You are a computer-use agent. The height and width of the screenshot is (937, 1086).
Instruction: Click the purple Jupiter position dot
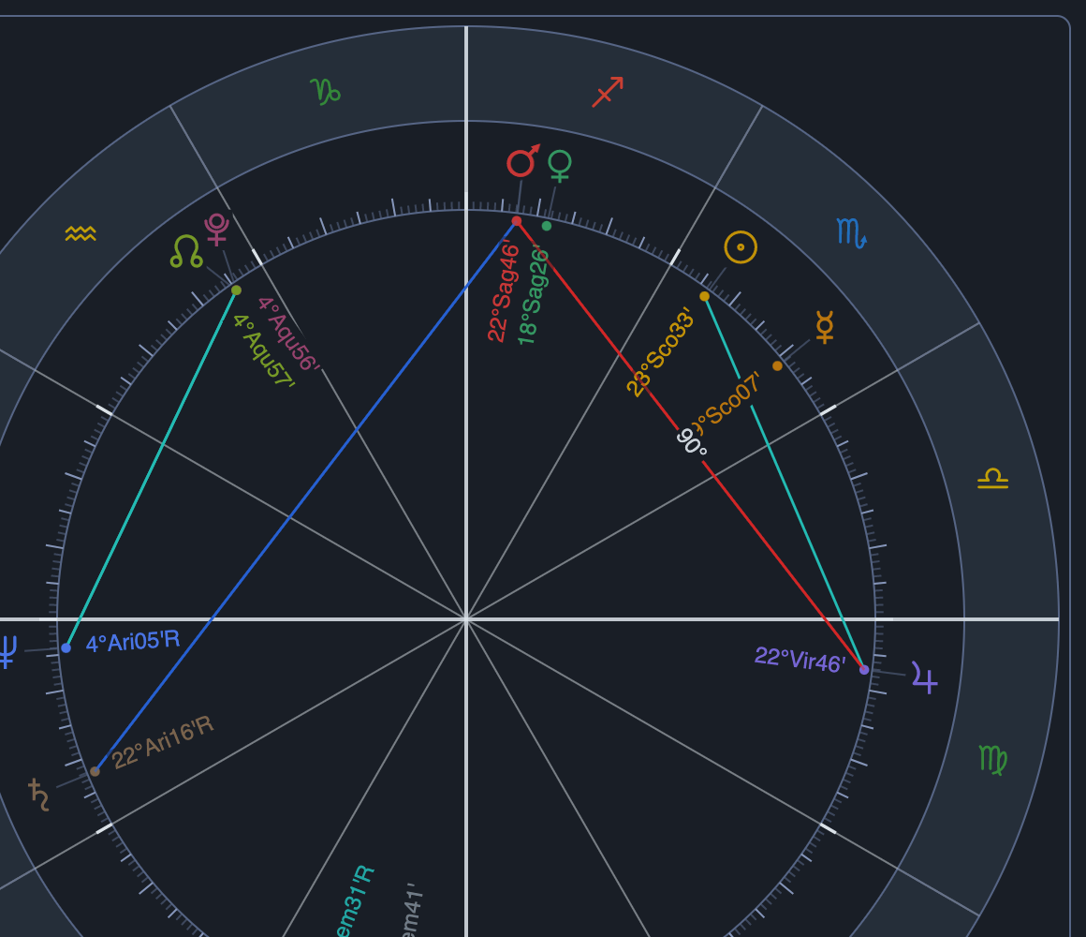864,669
